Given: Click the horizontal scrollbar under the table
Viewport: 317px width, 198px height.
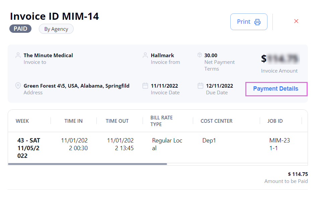Looking at the screenshot, I should [x=87, y=164].
